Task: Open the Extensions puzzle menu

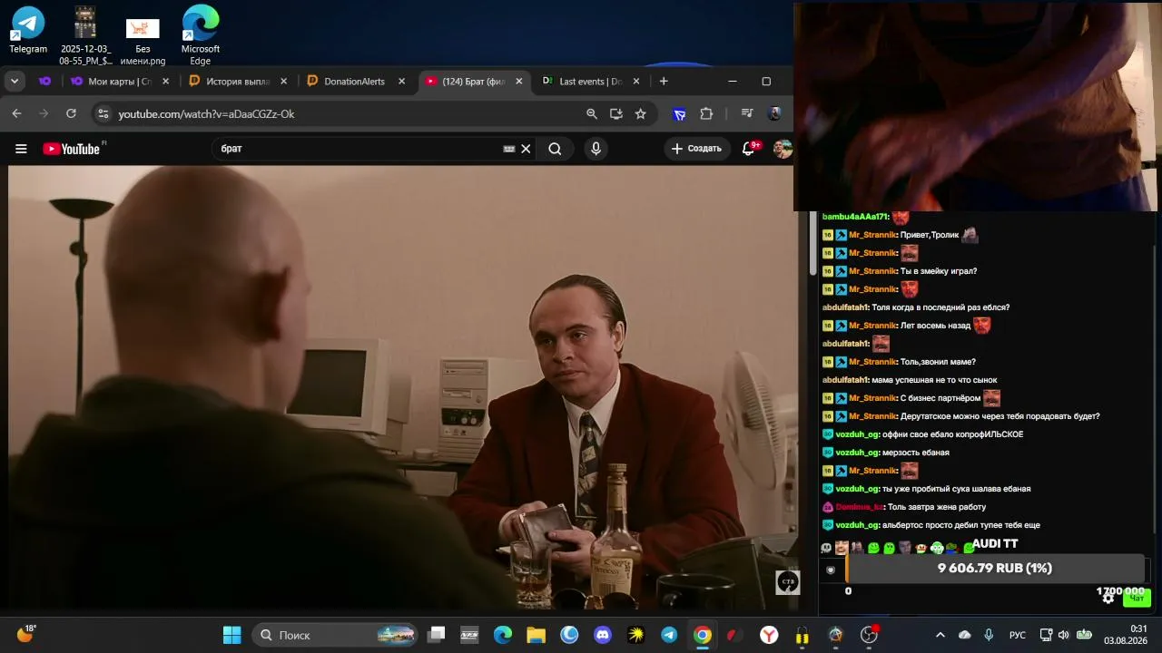Action: pyautogui.click(x=706, y=113)
